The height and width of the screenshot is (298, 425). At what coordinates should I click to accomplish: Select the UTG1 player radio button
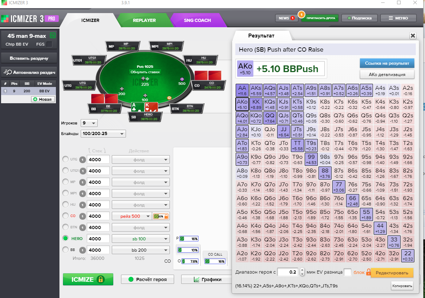tap(65, 171)
